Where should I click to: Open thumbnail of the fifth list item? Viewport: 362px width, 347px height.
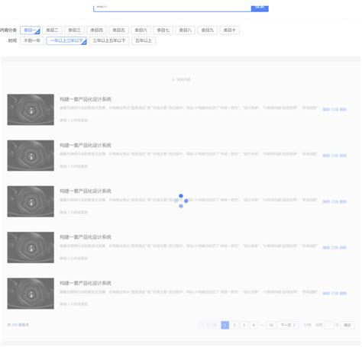[31, 294]
